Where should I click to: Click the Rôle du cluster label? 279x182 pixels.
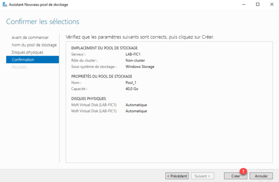point(84,60)
